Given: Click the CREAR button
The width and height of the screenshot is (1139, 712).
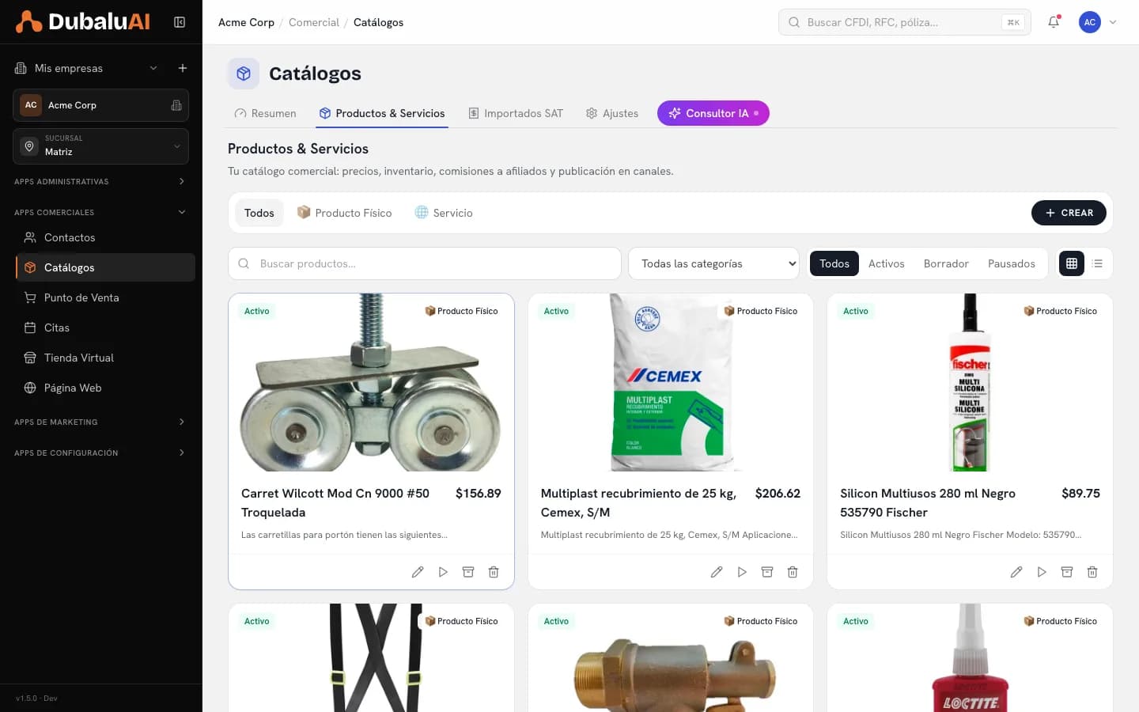Looking at the screenshot, I should (1069, 213).
